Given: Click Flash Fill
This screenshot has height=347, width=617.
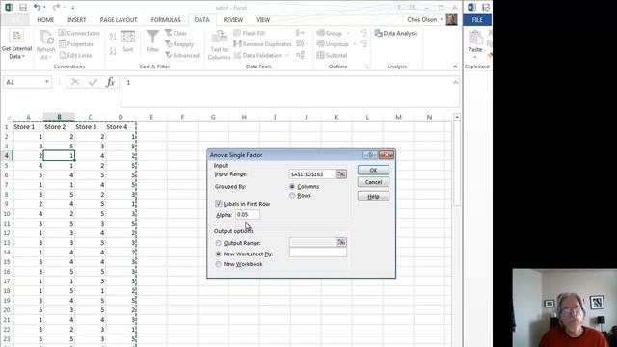Looking at the screenshot, I should [249, 33].
